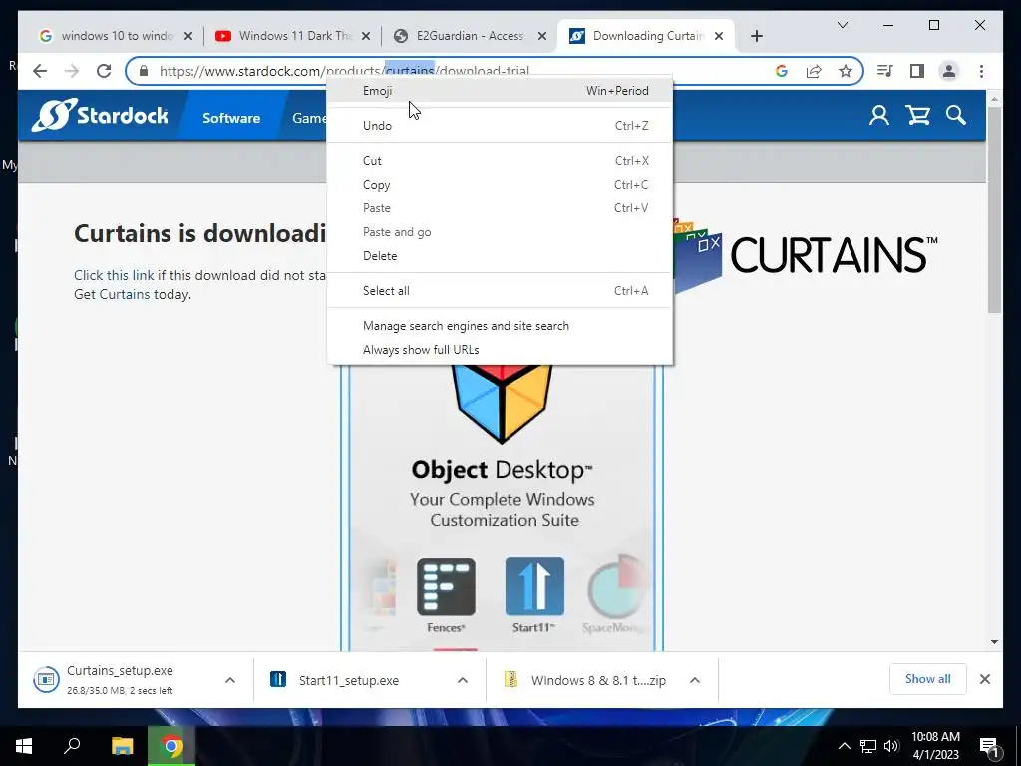
Task: Choose Copy from the context menu
Action: click(x=500, y=185)
